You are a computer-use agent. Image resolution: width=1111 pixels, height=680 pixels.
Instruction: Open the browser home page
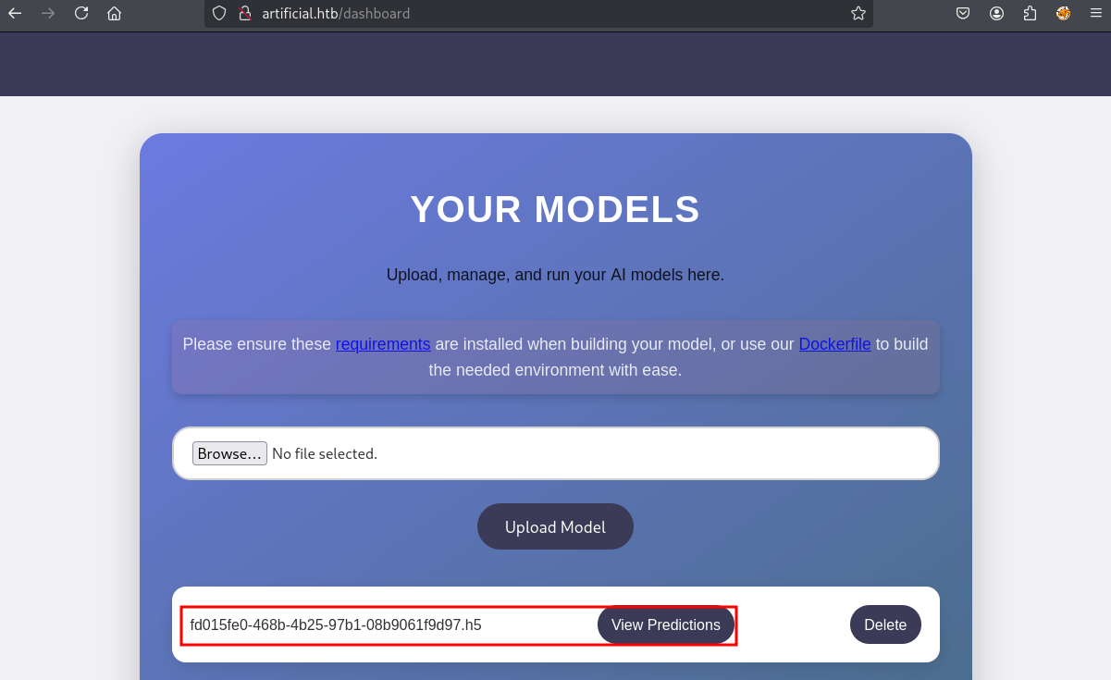(x=115, y=13)
